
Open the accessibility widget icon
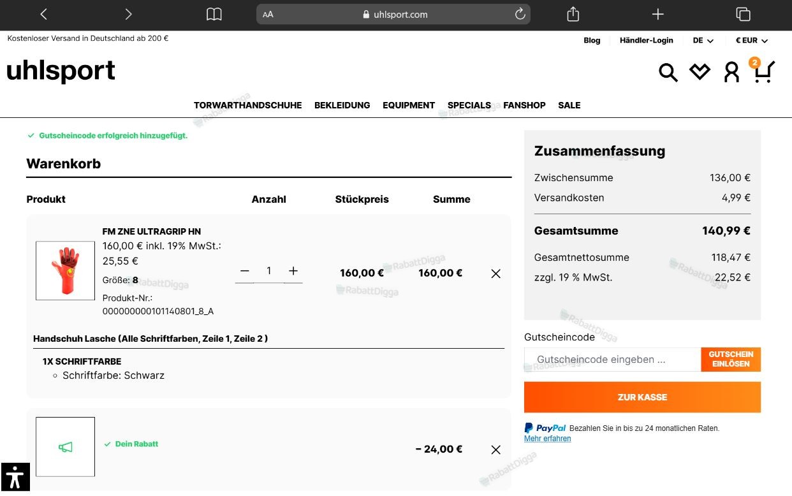click(15, 477)
